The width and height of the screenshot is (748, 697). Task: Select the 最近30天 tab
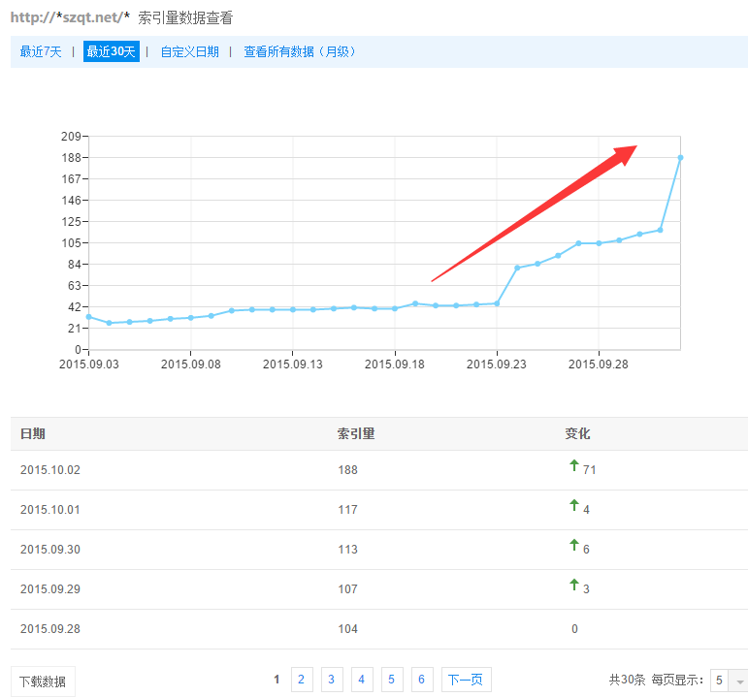[112, 51]
